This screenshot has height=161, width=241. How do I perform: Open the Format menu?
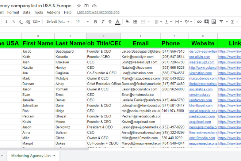coord(13,12)
